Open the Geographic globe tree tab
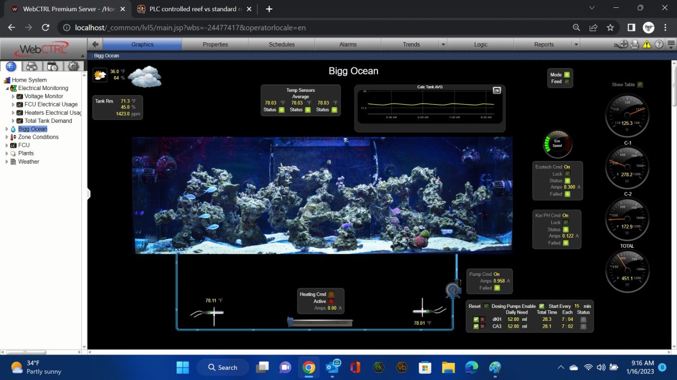Image resolution: width=677 pixels, height=380 pixels. pyautogui.click(x=11, y=66)
